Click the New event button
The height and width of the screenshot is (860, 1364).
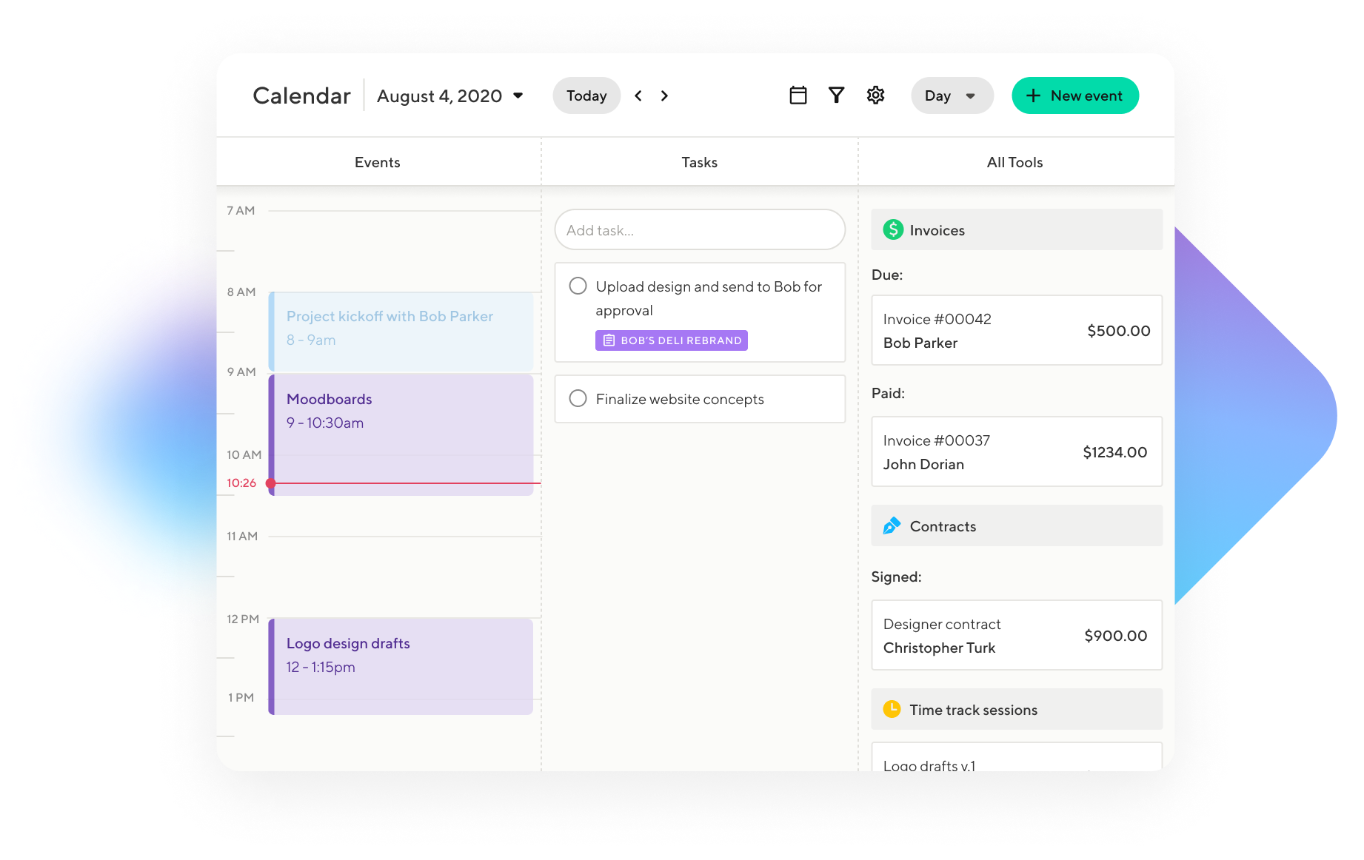[x=1074, y=96]
